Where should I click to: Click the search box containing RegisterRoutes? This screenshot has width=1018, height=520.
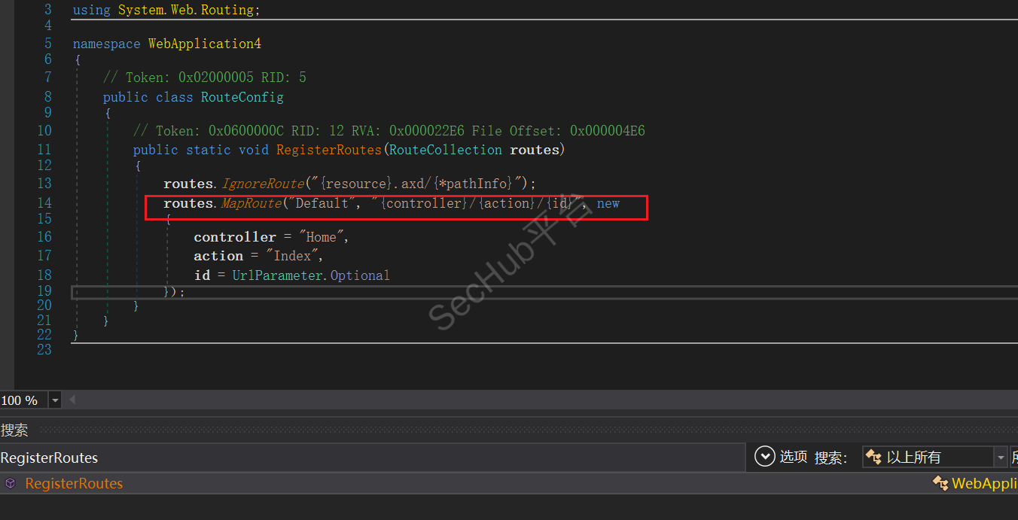pos(369,458)
